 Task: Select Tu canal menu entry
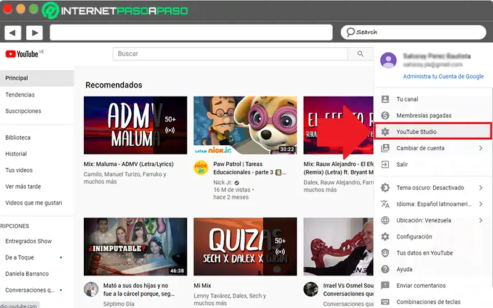coord(433,99)
